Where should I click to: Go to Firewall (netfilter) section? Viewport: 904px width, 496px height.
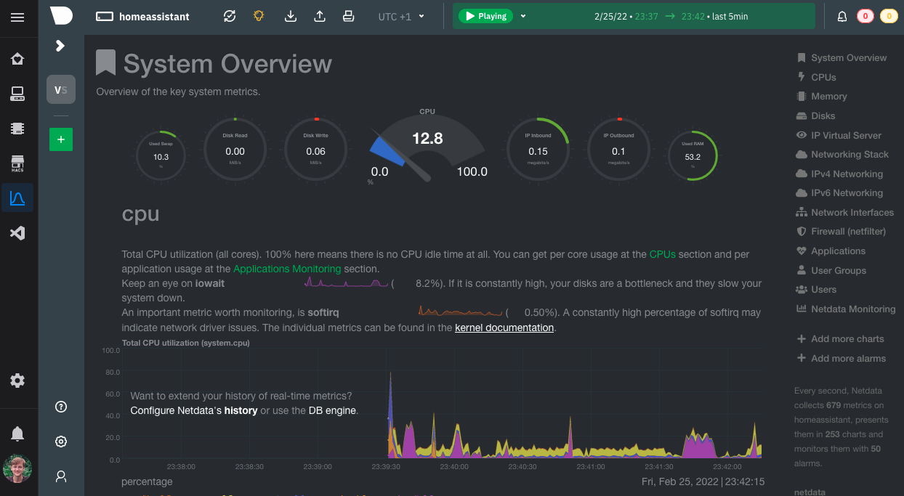(x=841, y=231)
